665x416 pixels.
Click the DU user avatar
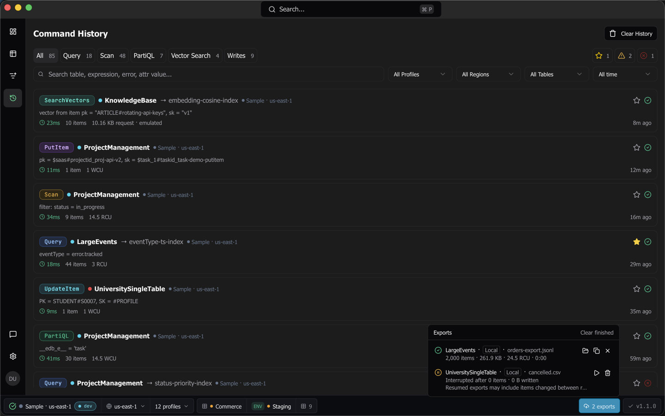[x=13, y=379]
